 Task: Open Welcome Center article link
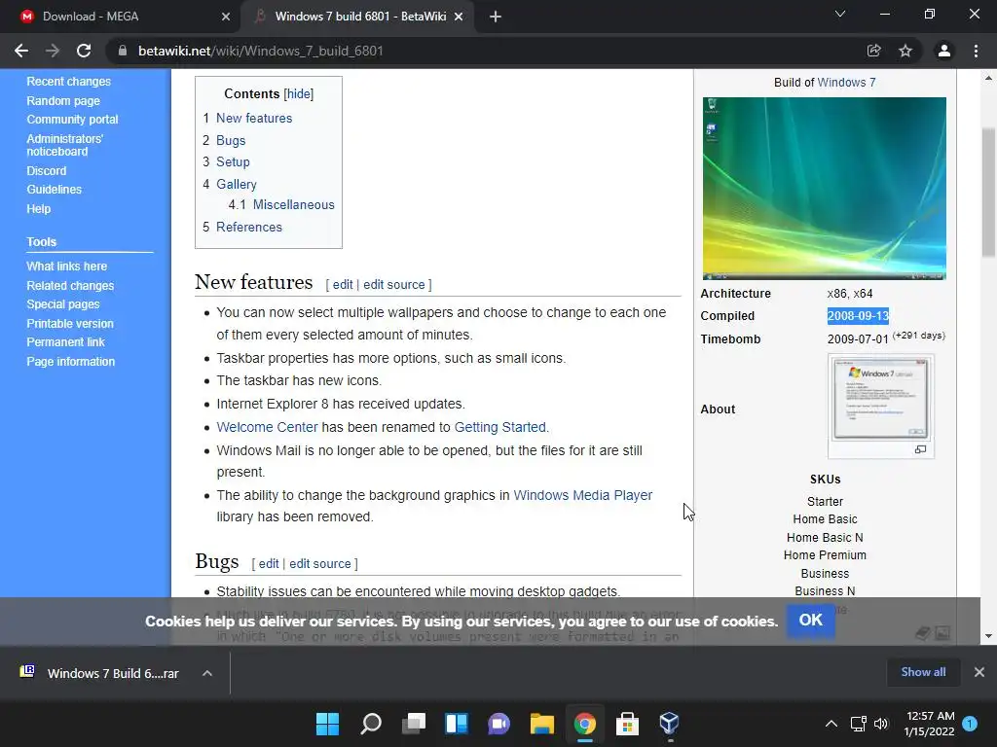click(x=267, y=427)
